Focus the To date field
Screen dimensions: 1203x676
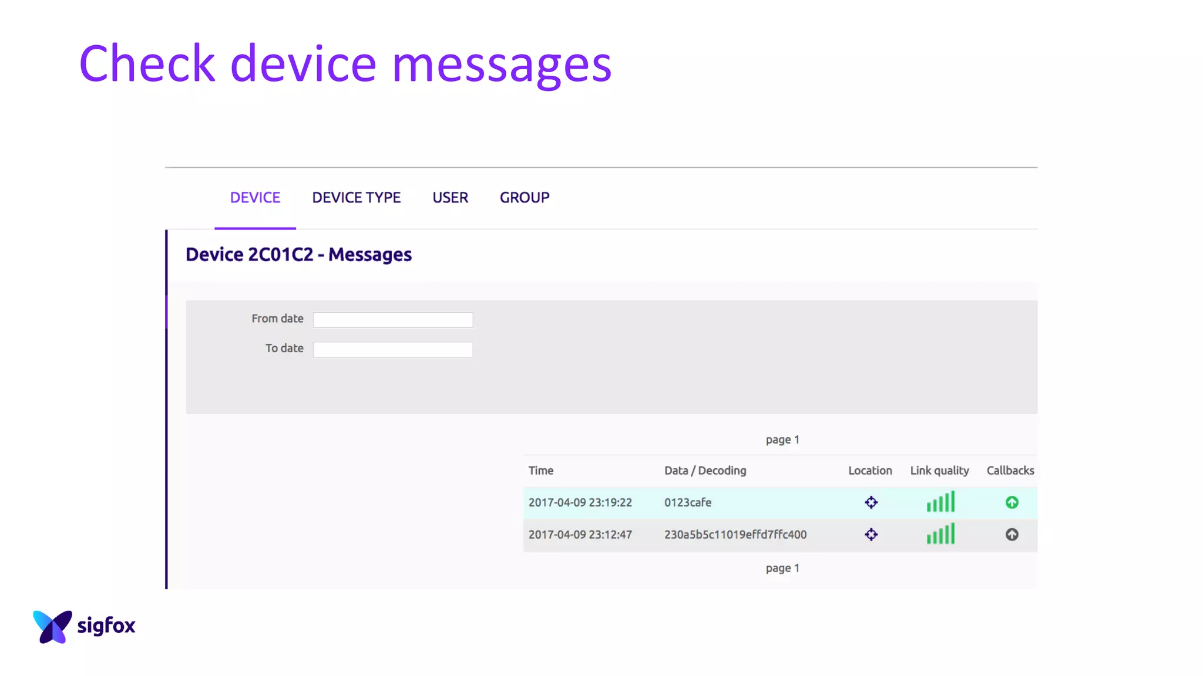coord(393,350)
